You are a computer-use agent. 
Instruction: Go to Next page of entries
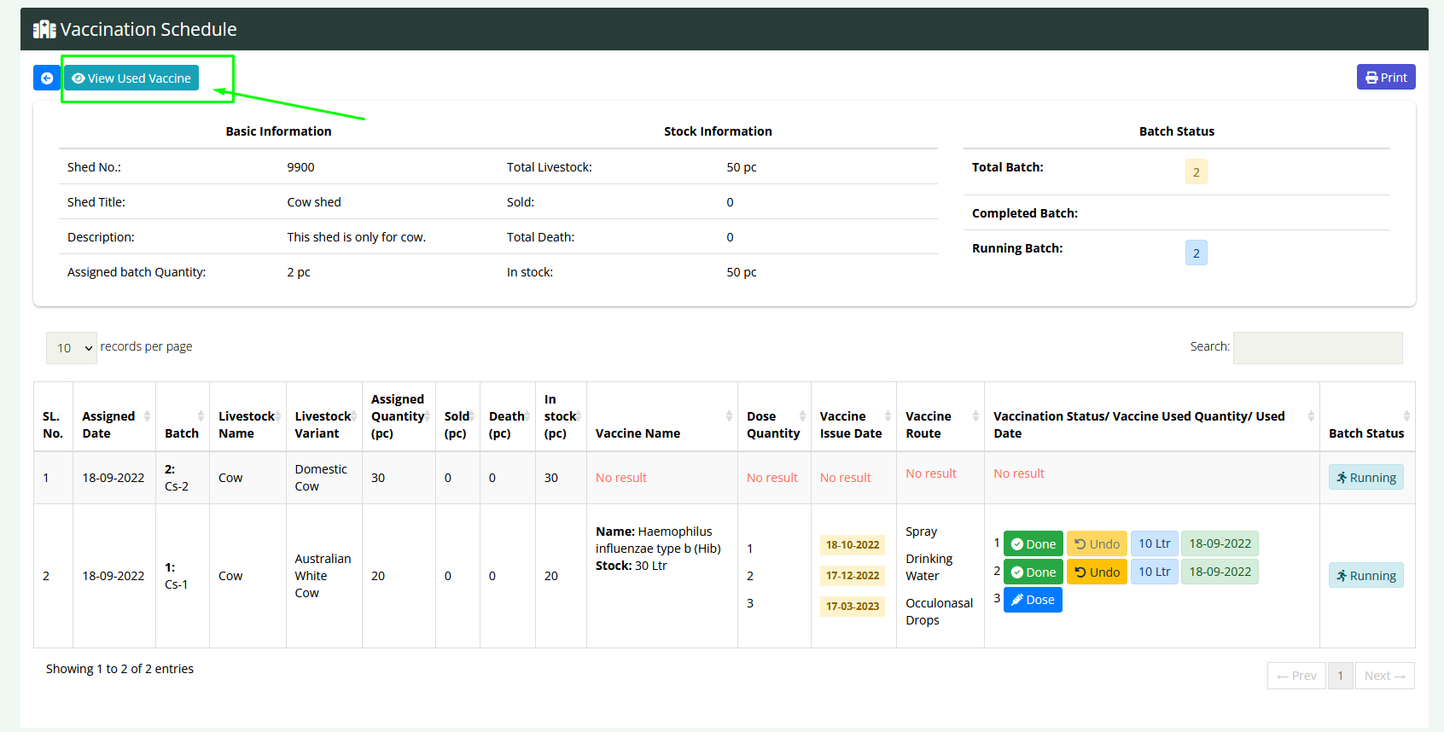pos(1383,676)
